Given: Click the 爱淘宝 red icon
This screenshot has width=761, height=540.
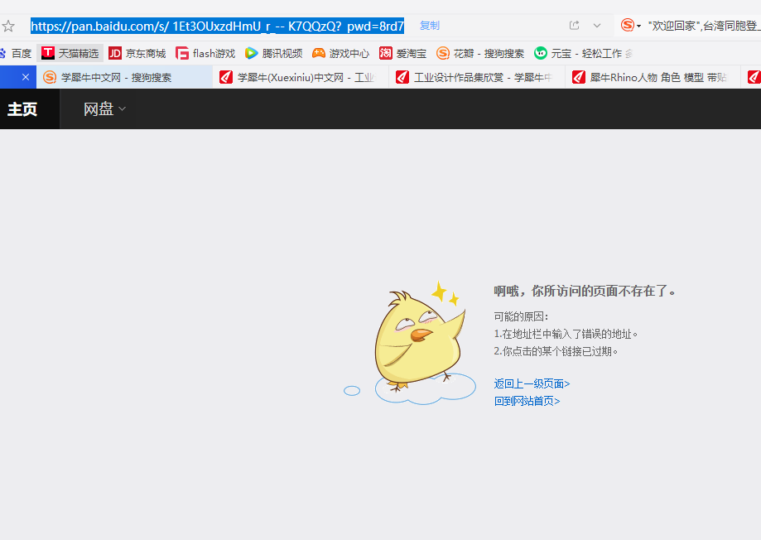Looking at the screenshot, I should [385, 53].
